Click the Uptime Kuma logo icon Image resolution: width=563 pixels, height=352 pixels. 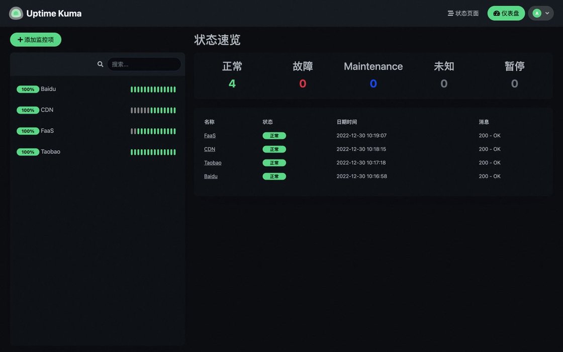pos(16,14)
